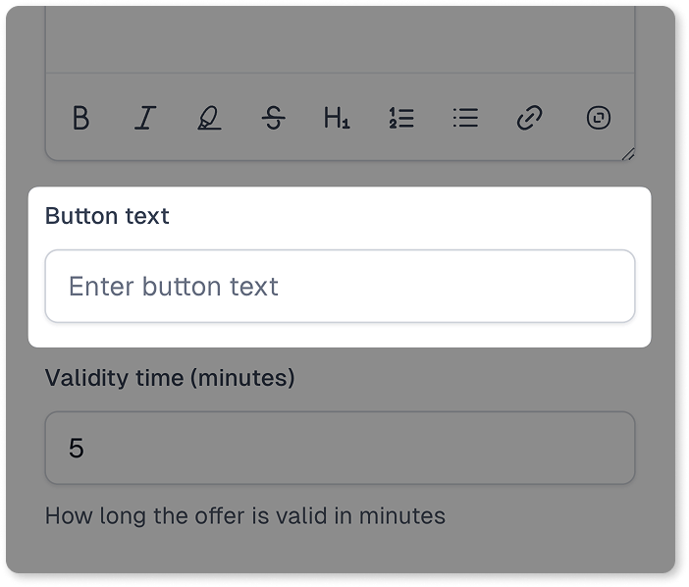Image resolution: width=689 pixels, height=587 pixels.
Task: Insert a numbered ordered list
Action: (401, 118)
